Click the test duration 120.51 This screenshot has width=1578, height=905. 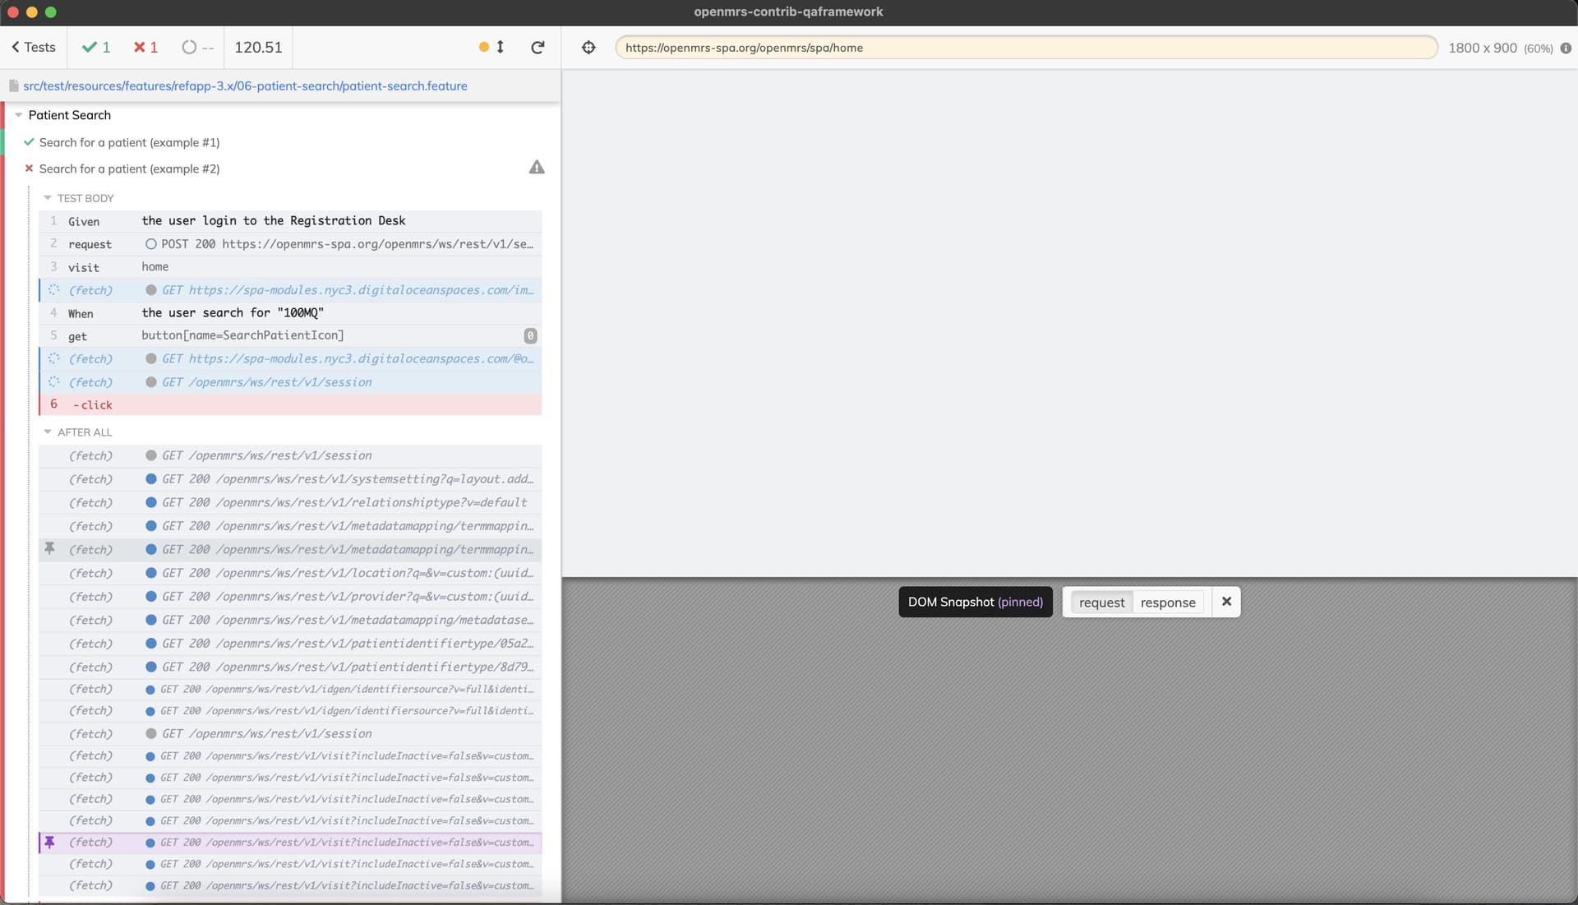[x=258, y=47]
